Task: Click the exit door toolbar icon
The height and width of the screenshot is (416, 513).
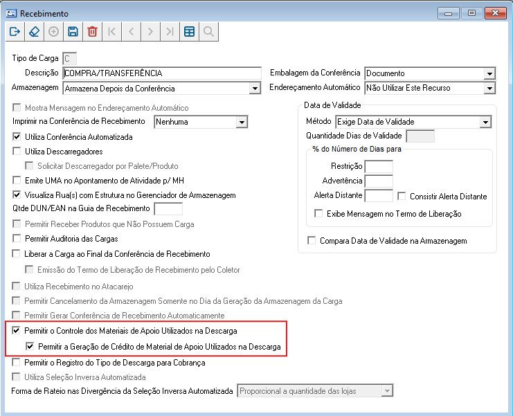Action: tap(15, 32)
